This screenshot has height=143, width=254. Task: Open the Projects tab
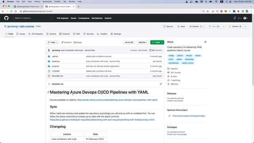(x=64, y=34)
